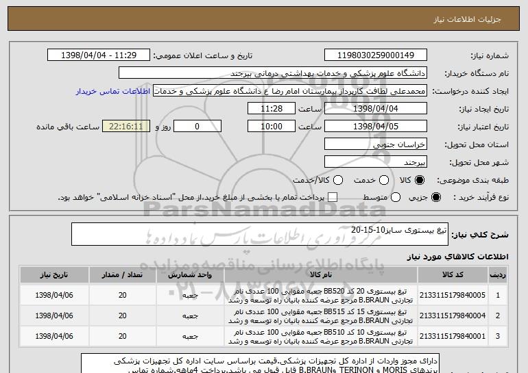The width and height of the screenshot is (528, 373).
Task: Click the BB520 blade product name cell
Action: click(321, 296)
